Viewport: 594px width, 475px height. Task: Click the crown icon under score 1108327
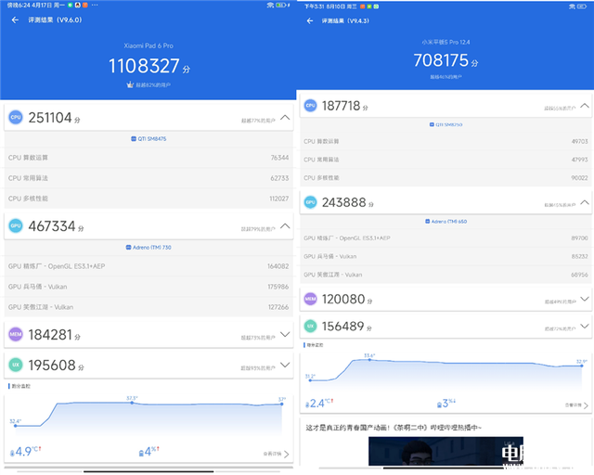pos(130,84)
